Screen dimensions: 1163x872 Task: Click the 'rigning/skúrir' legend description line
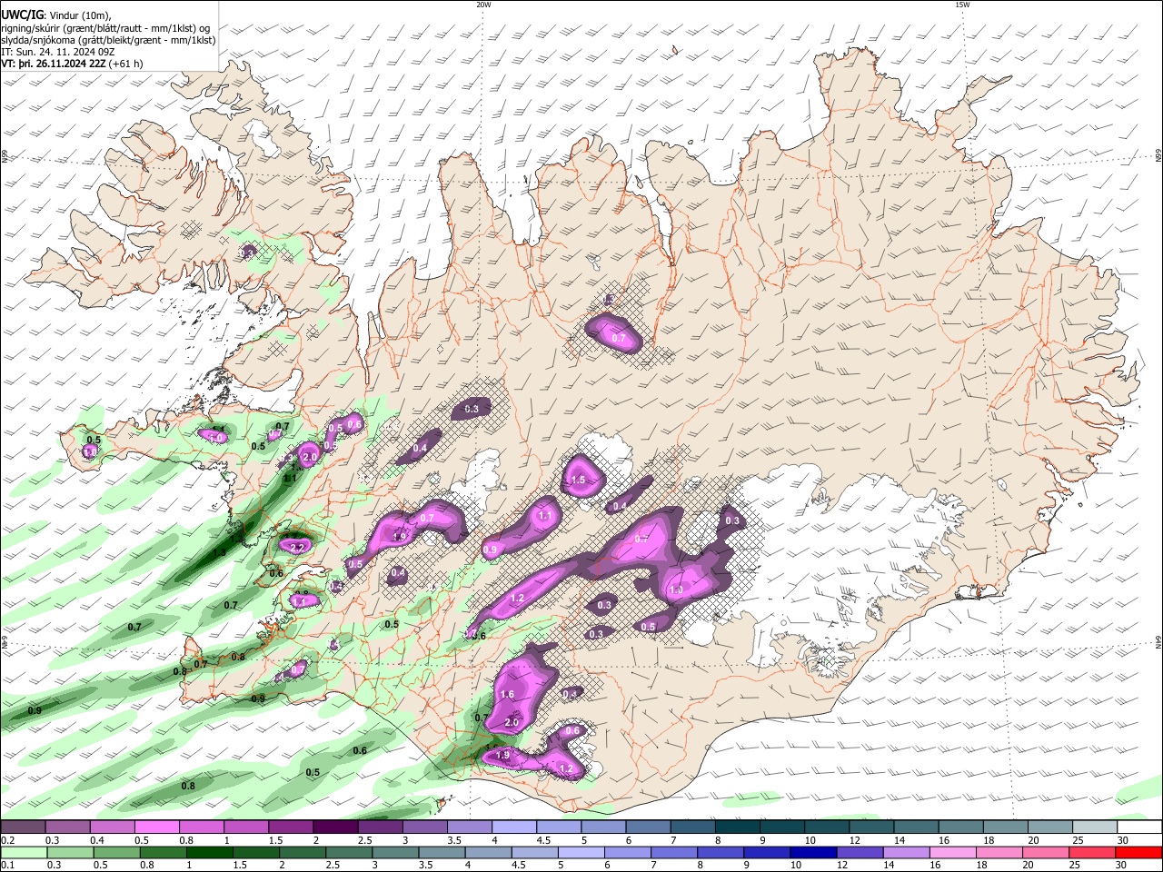[x=106, y=27]
